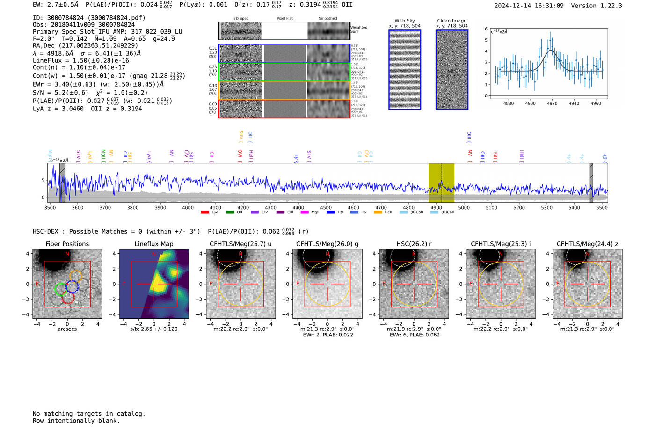
Task: Click the black-bordered weighted sum 2D cutout
Action: tap(284, 31)
